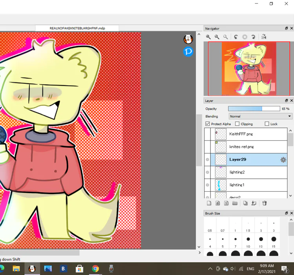This screenshot has width=294, height=275.
Task: Reset canvas rotation in Navigator
Action: coord(245,37)
